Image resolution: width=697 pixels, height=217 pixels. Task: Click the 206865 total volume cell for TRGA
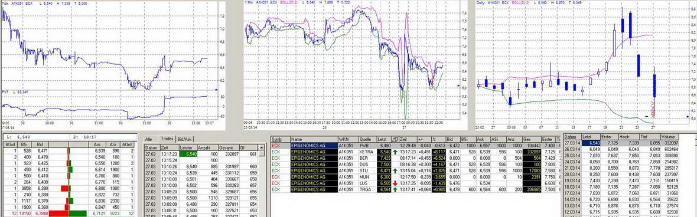532,189
